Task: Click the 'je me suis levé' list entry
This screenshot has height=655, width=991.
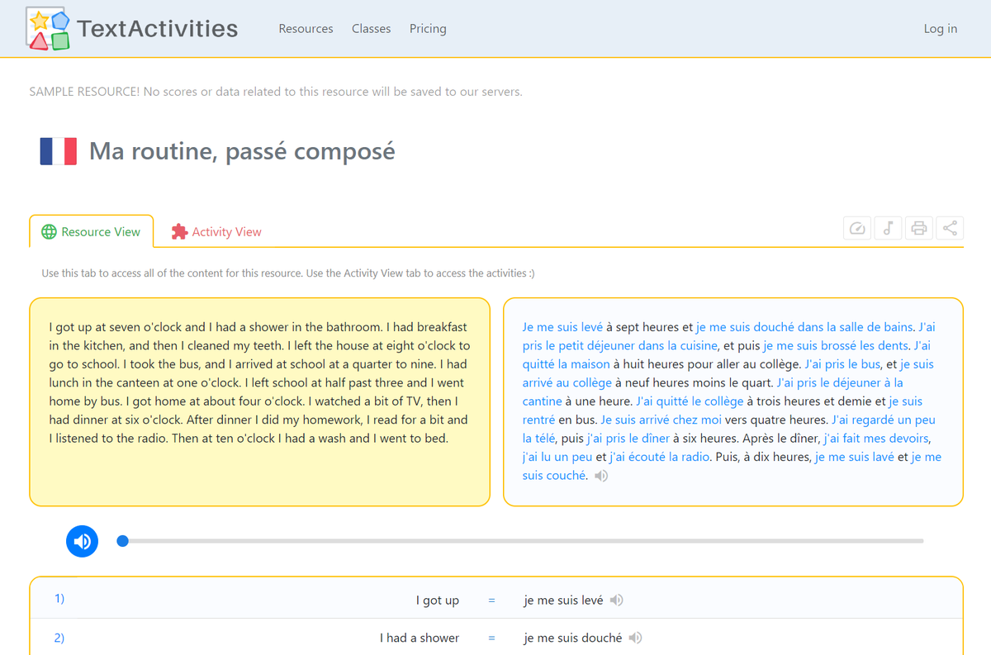Action: point(563,600)
